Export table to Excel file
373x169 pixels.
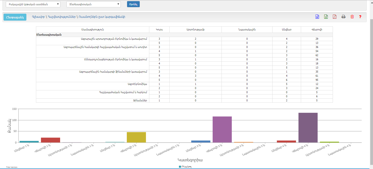326,17
